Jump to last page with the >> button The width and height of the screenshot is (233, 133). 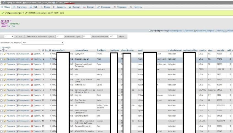(20, 37)
